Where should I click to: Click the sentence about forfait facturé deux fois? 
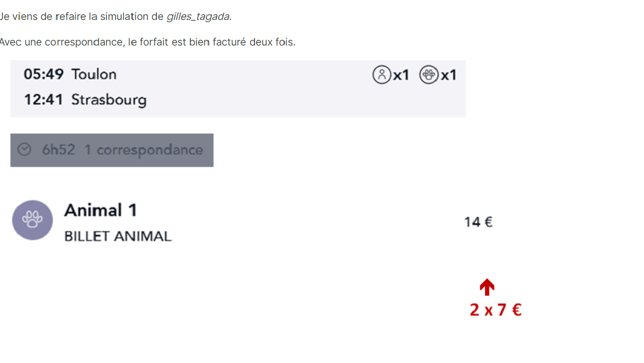pyautogui.click(x=148, y=42)
